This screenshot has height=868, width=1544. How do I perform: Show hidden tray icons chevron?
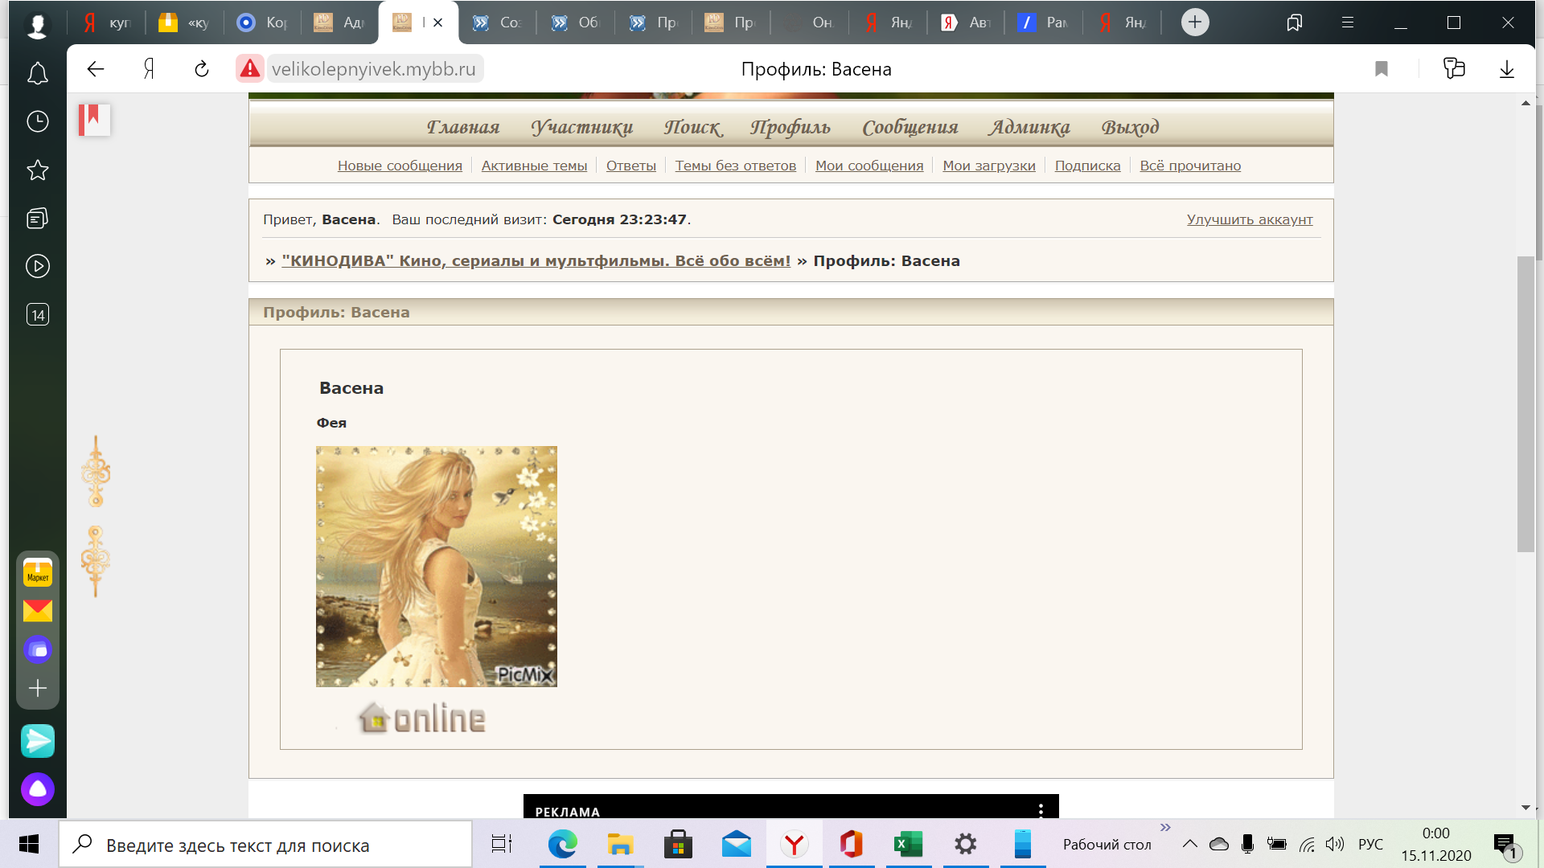tap(1190, 844)
